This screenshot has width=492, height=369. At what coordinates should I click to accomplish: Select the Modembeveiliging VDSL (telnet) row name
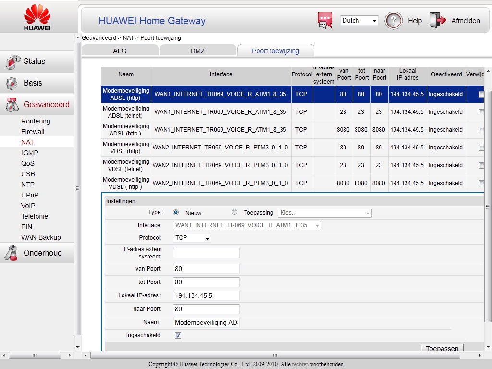click(126, 165)
